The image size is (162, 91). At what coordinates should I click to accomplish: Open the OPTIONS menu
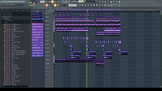pyautogui.click(x=17, y=2)
